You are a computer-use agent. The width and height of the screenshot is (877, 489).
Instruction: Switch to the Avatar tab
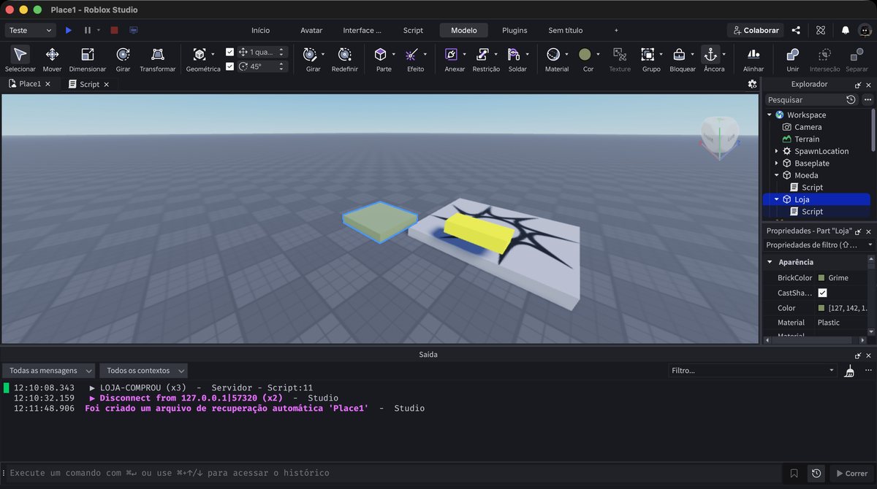click(x=311, y=31)
